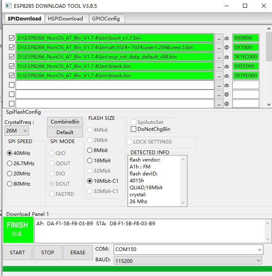Switch to the HSPIDownload tab

coord(65,19)
